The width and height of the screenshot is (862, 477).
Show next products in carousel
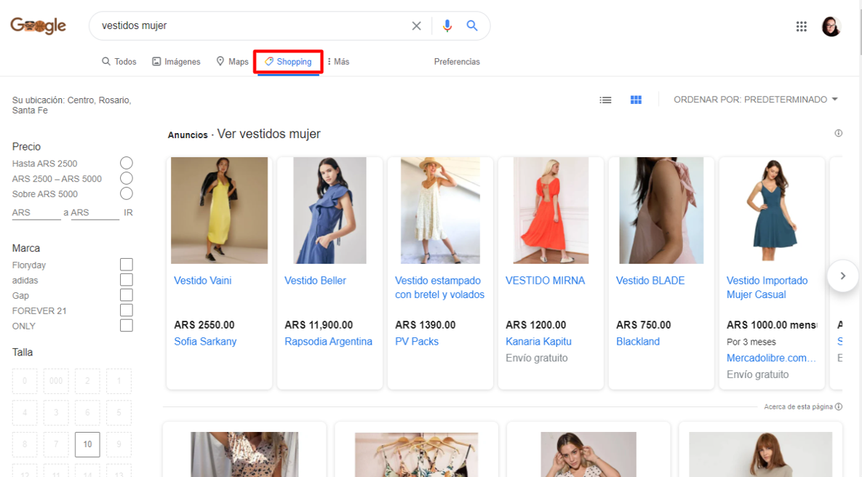(842, 276)
